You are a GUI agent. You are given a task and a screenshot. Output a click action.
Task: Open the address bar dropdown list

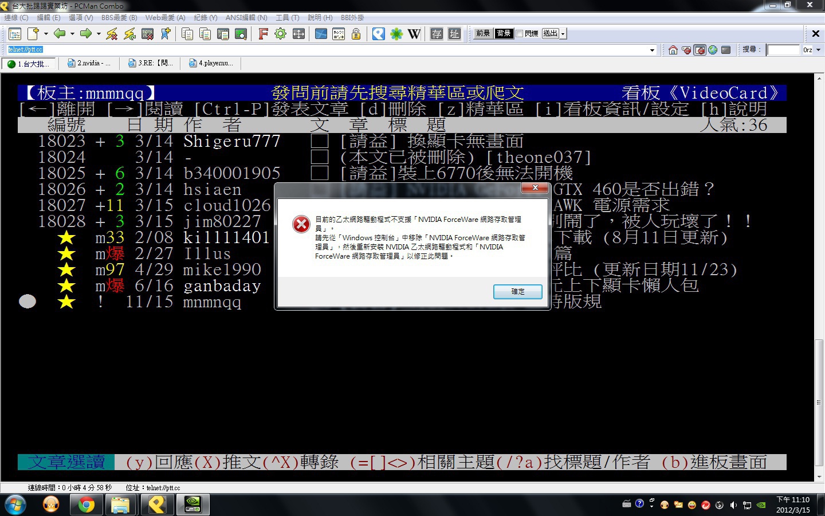point(652,50)
